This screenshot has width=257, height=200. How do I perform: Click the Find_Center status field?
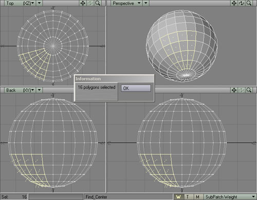coord(128,197)
